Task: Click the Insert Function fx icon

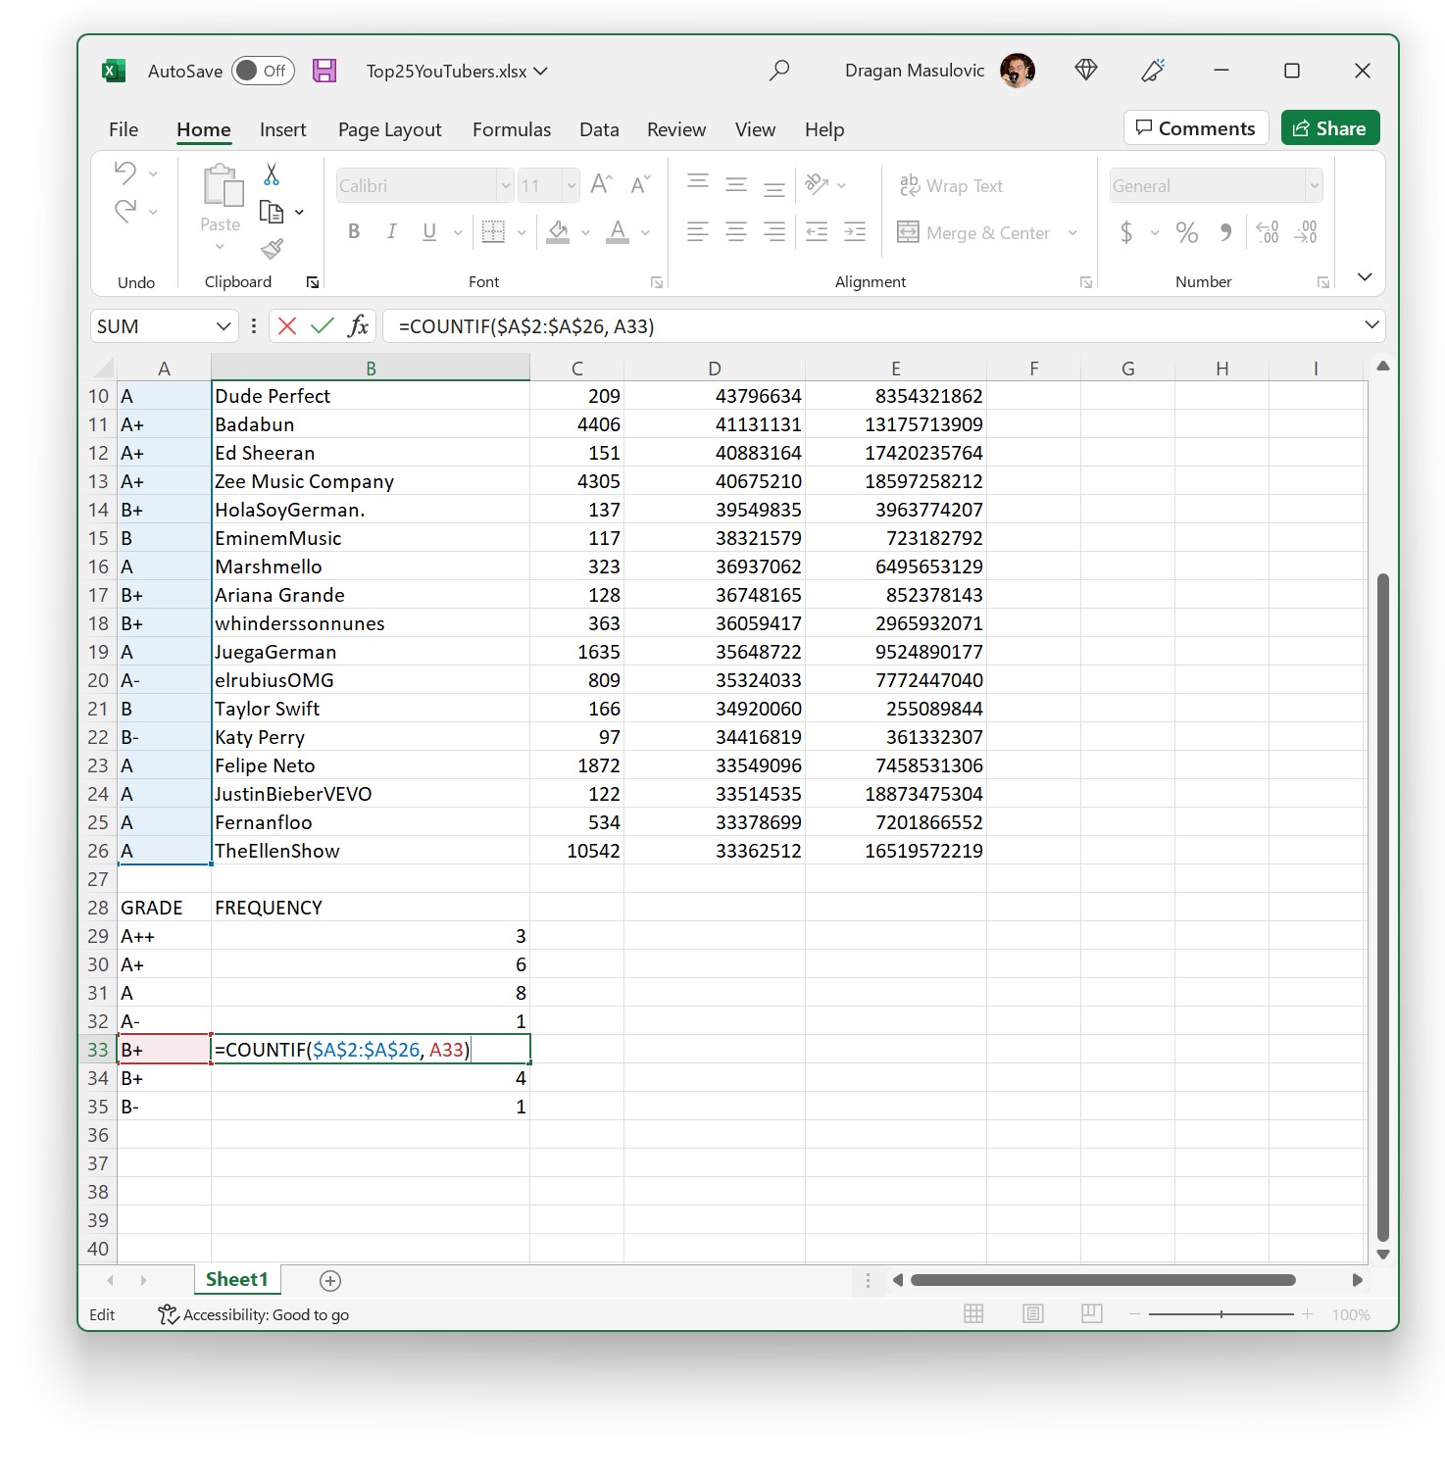Action: [359, 326]
